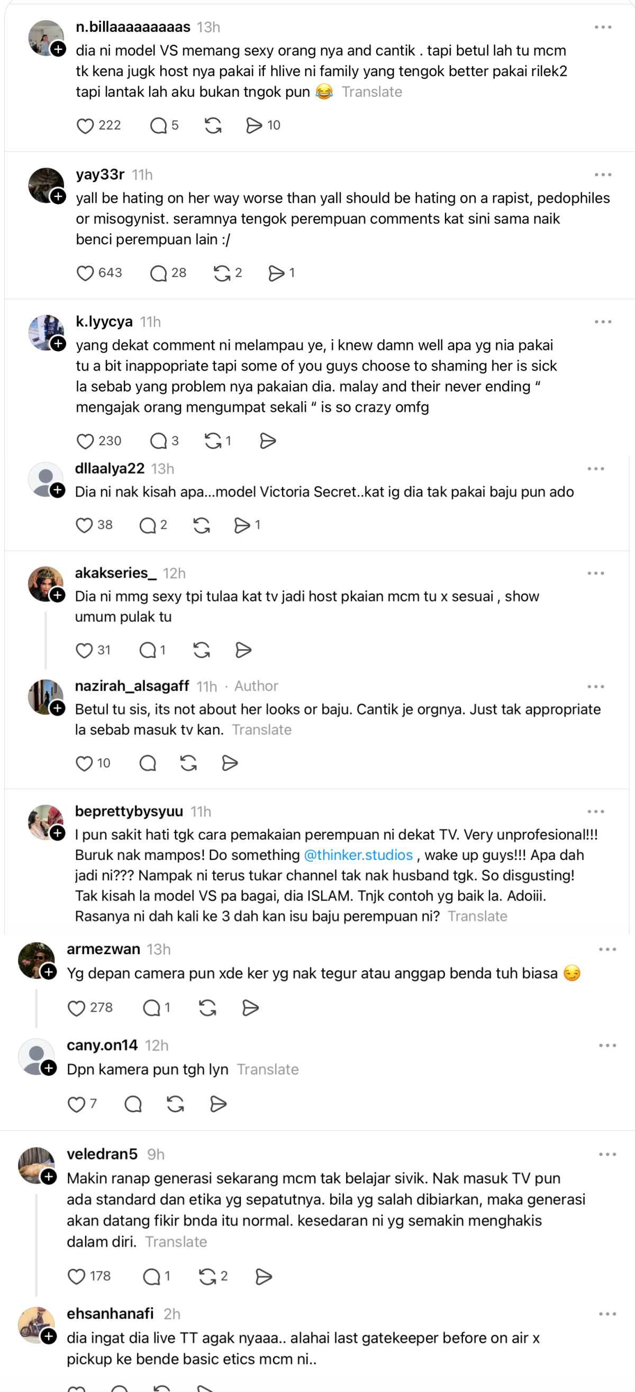Open more options for beprettybysyuu comment

(x=596, y=812)
